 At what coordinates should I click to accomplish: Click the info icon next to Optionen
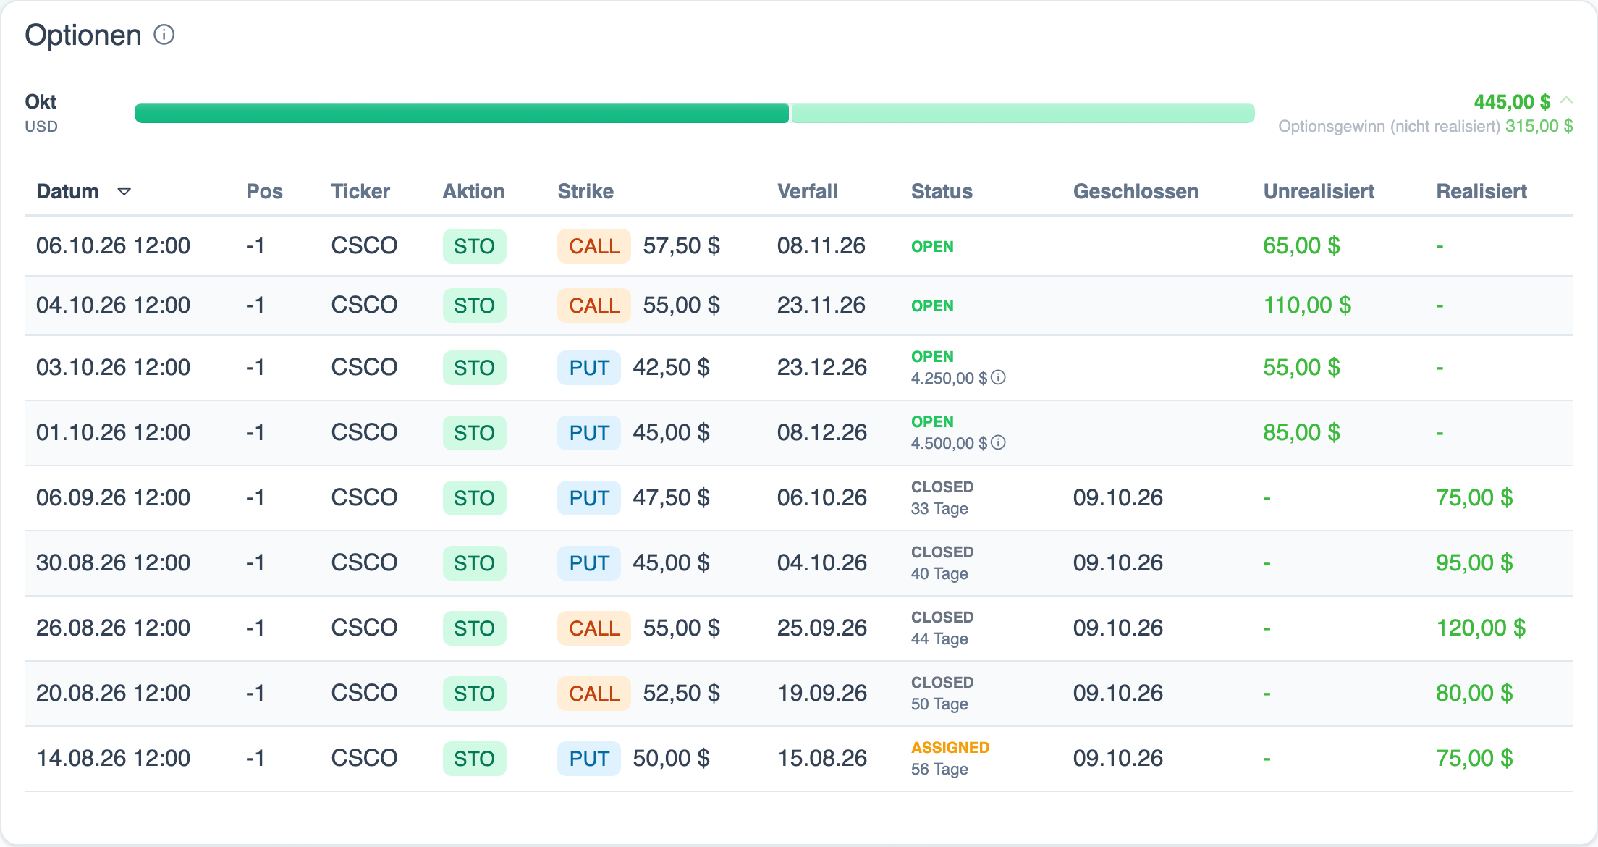164,35
